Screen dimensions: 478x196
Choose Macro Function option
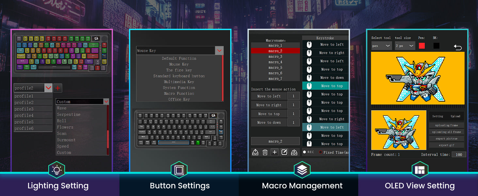coord(179,94)
